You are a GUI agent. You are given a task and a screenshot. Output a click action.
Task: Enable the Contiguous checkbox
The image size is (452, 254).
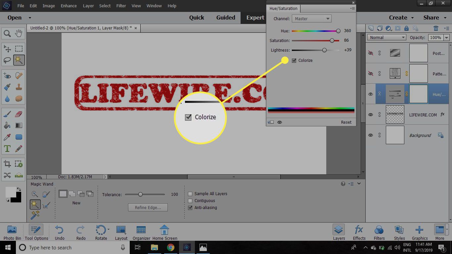190,201
